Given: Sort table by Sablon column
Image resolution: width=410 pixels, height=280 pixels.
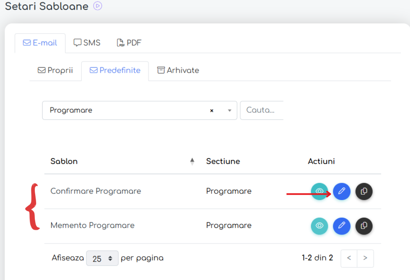Looking at the screenshot, I should tap(192, 162).
